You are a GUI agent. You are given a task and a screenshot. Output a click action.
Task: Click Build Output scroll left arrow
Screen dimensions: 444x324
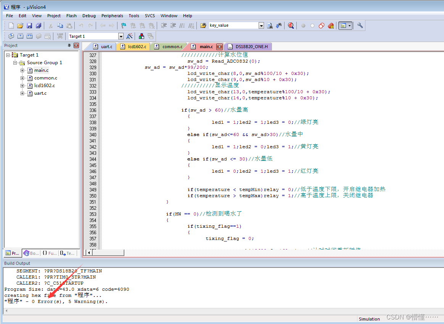[6, 311]
